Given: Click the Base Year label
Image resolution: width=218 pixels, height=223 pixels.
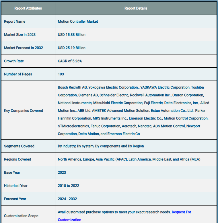Looking at the screenshot, I should [12, 173].
